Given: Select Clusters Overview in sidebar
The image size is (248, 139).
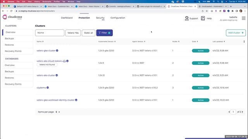Looking at the screenshot, I should pyautogui.click(x=18, y=32).
